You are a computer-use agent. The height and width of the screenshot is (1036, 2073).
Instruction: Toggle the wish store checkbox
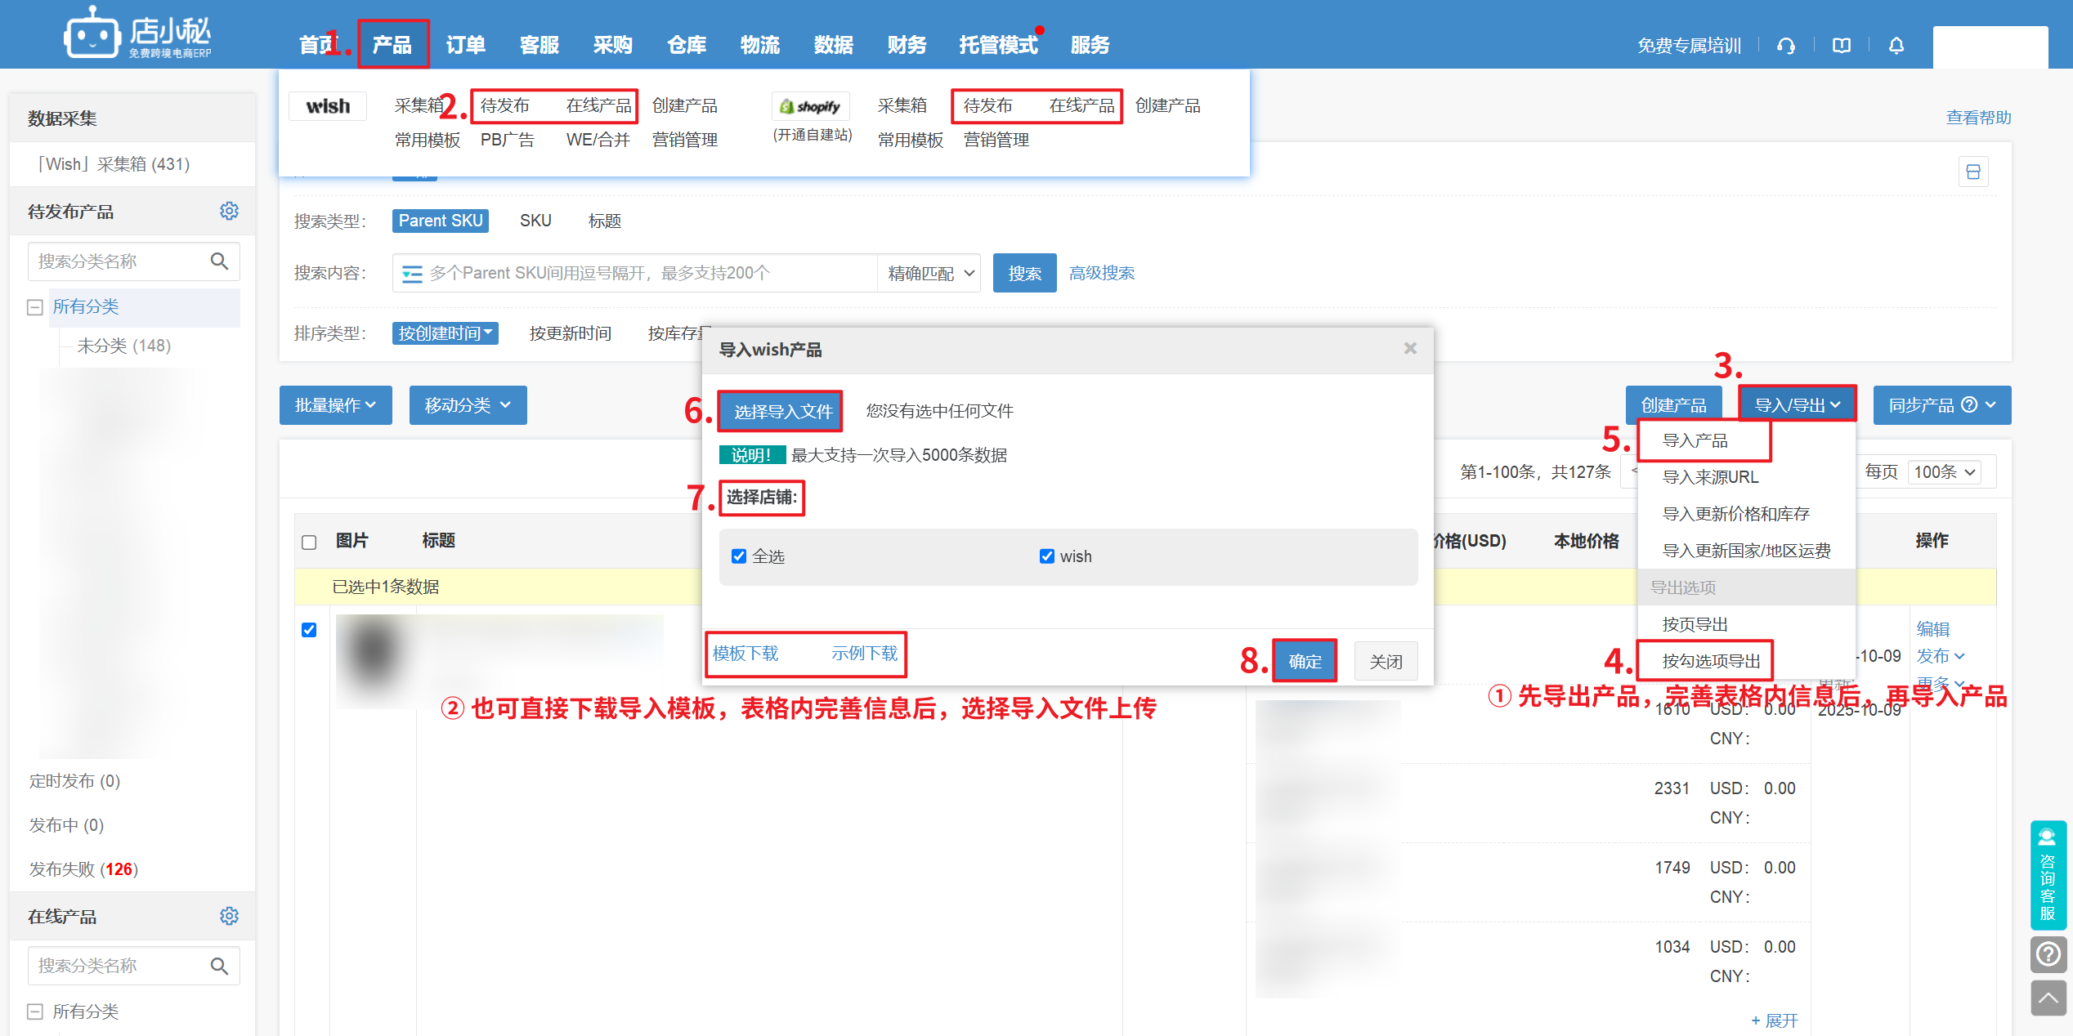[x=1046, y=556]
